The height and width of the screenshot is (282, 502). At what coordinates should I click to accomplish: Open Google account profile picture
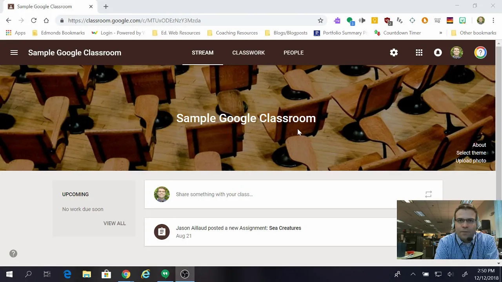pyautogui.click(x=457, y=52)
